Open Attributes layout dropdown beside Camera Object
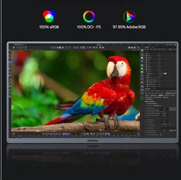 coord(171,93)
